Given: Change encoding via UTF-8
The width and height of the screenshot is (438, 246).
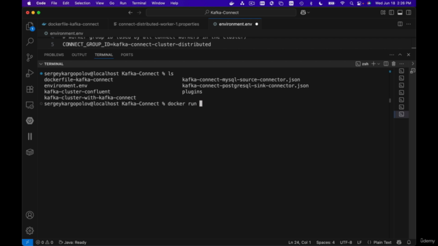Looking at the screenshot, I should tap(346, 243).
